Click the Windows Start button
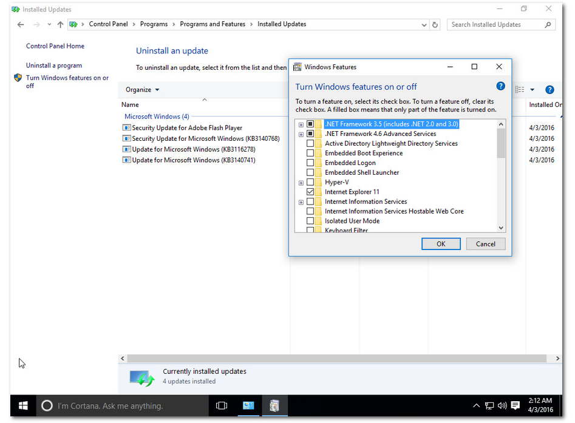Screen dimensions: 575x423 [x=23, y=406]
